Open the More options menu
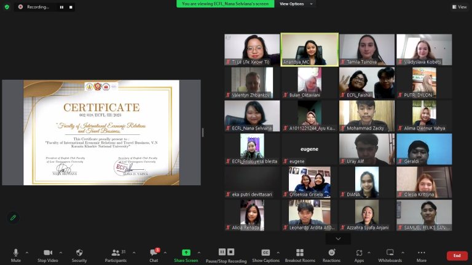Screen dimensions: 472x265 click(422, 255)
